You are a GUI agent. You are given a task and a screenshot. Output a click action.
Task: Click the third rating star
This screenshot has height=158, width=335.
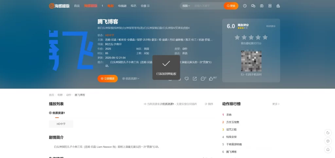[x=251, y=37]
